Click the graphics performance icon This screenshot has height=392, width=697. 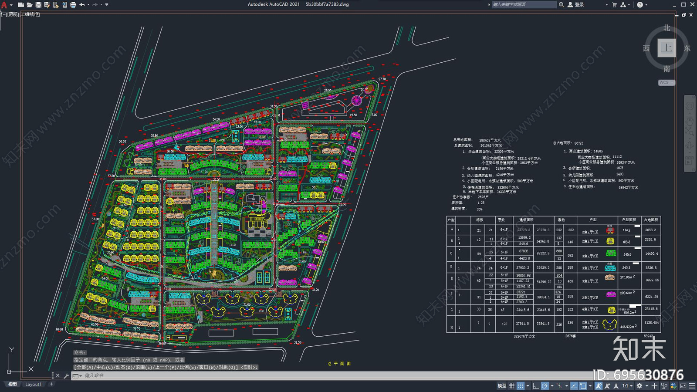point(673,386)
